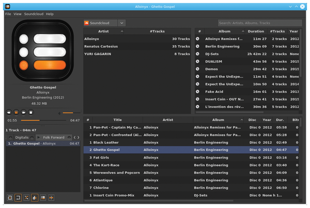Toggle Repeat 1 playlist mode
Image resolution: width=310 pixels, height=208 pixels.
pyautogui.click(x=10, y=198)
